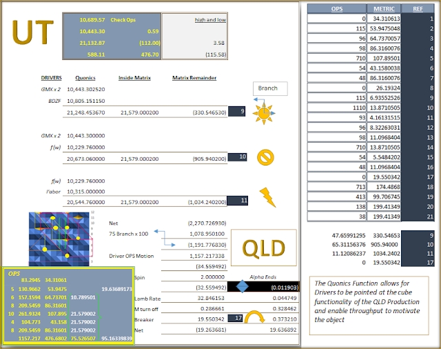
Task: Select yellow panel value 19.63689173
Action: [116, 289]
